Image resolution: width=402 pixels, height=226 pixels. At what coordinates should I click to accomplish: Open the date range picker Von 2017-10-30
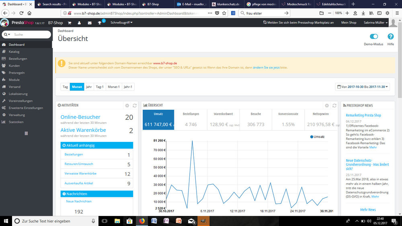pos(363,87)
